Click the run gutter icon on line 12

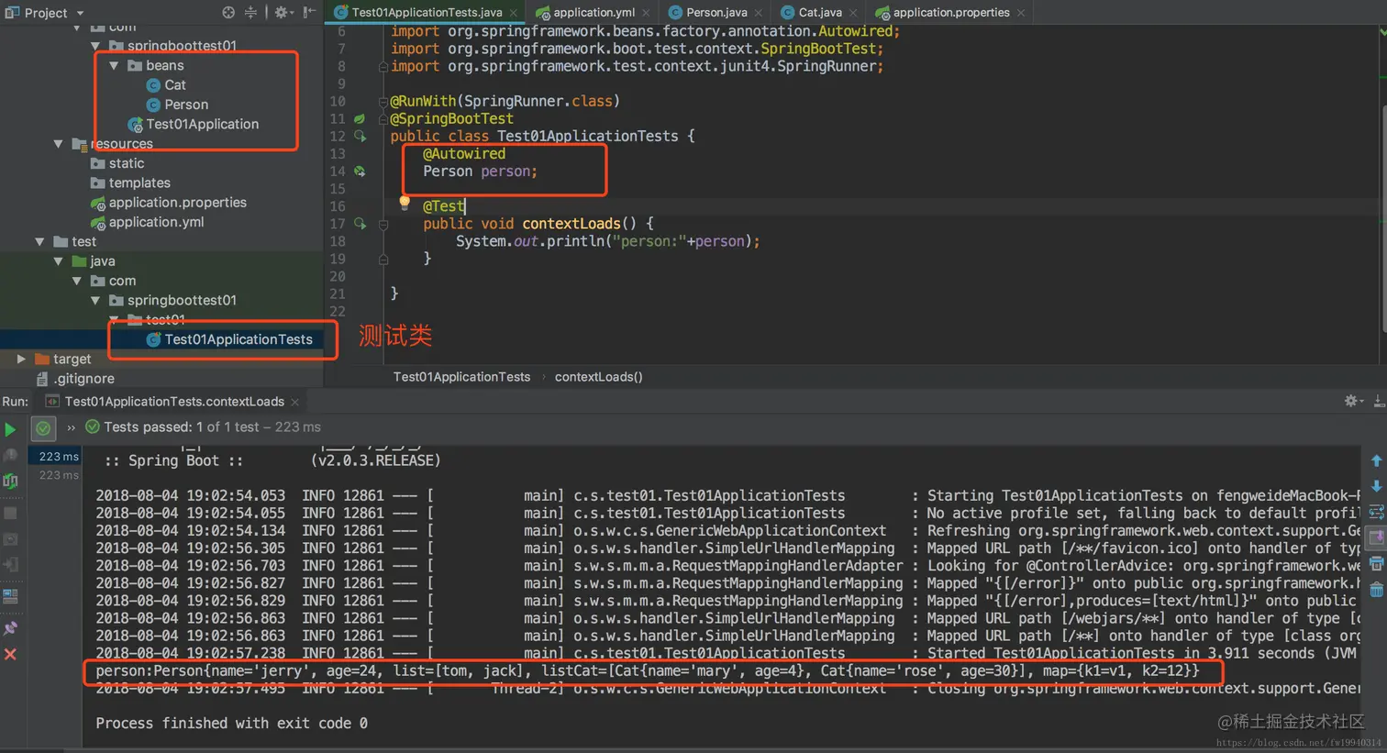[x=361, y=137]
